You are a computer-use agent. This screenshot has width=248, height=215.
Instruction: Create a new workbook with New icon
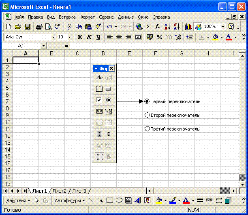(x=9, y=27)
